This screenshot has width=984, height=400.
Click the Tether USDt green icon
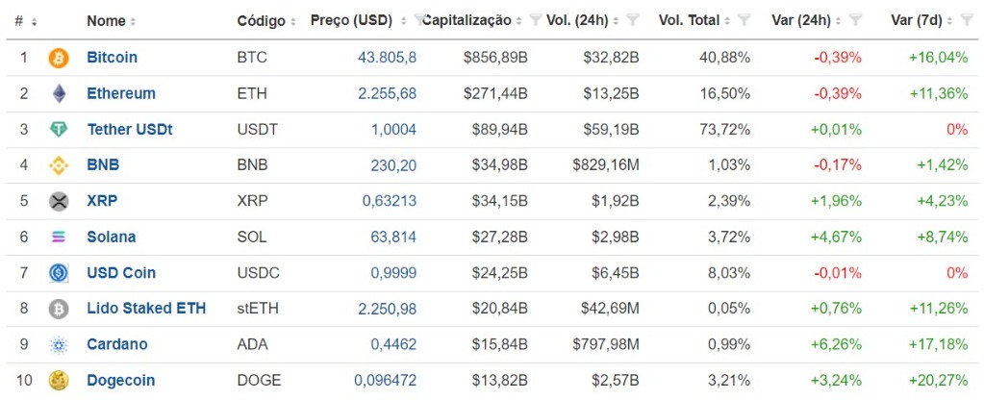[x=59, y=130]
